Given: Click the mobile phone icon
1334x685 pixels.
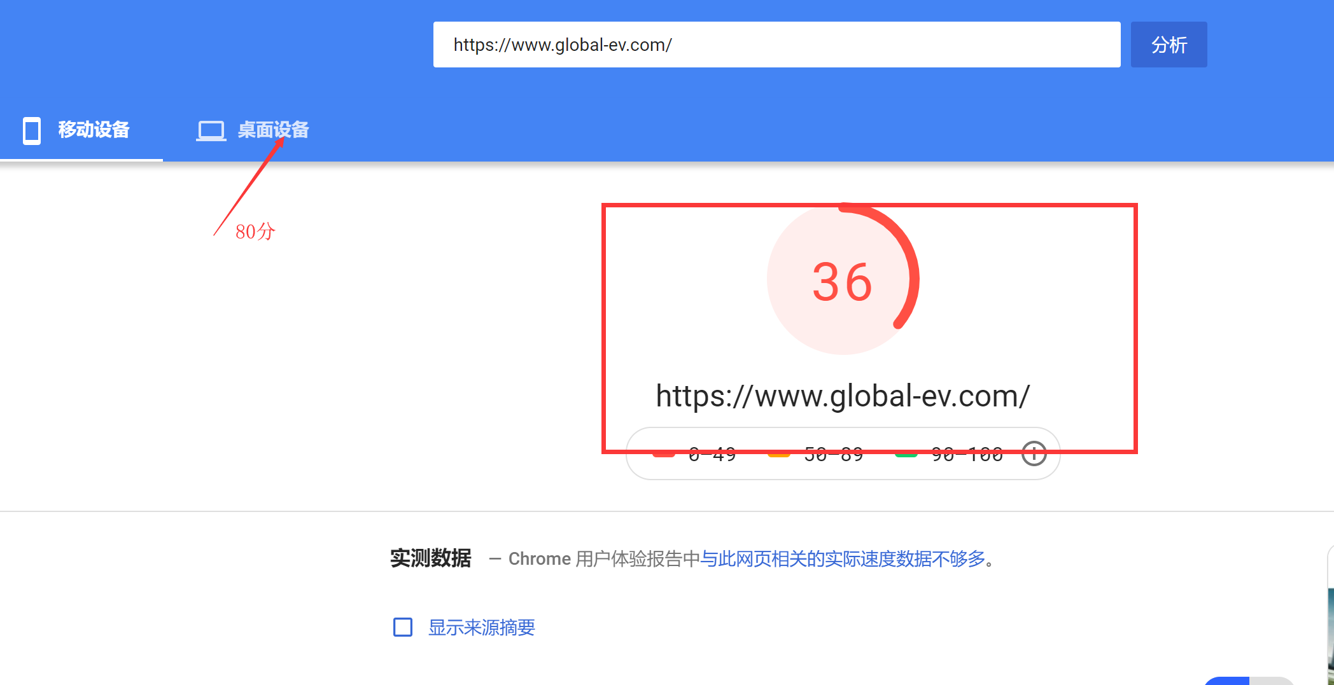Looking at the screenshot, I should (x=32, y=130).
